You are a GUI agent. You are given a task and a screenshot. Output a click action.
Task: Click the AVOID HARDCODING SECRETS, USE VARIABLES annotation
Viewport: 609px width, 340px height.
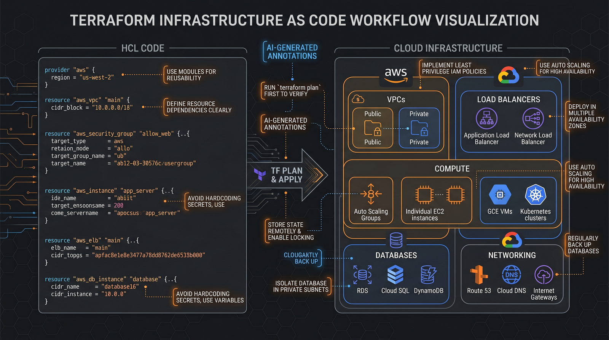click(x=209, y=297)
